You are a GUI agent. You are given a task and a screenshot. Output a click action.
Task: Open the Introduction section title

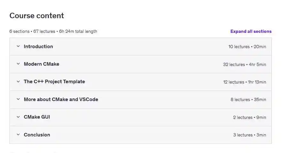(38, 47)
